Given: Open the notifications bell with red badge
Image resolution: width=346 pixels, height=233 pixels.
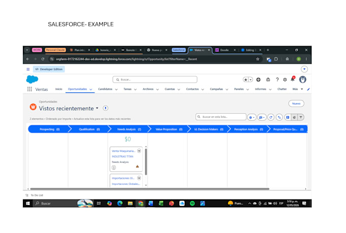Looking at the screenshot, I should (x=293, y=79).
